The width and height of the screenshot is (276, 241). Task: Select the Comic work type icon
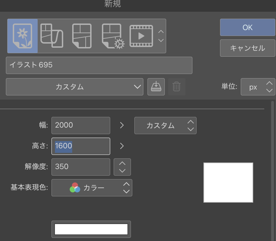coord(82,36)
